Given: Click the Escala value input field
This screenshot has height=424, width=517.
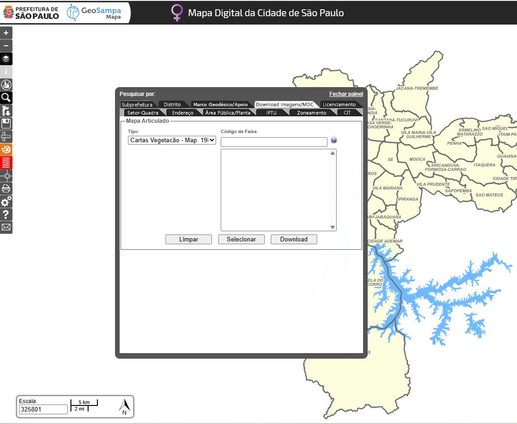Looking at the screenshot, I should pyautogui.click(x=44, y=409).
